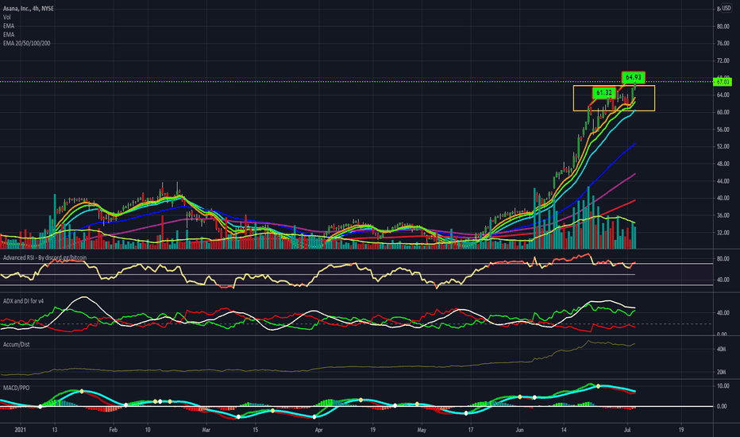Click the 17 date tick on time axis
The image size is (740, 437).
tap(471, 430)
